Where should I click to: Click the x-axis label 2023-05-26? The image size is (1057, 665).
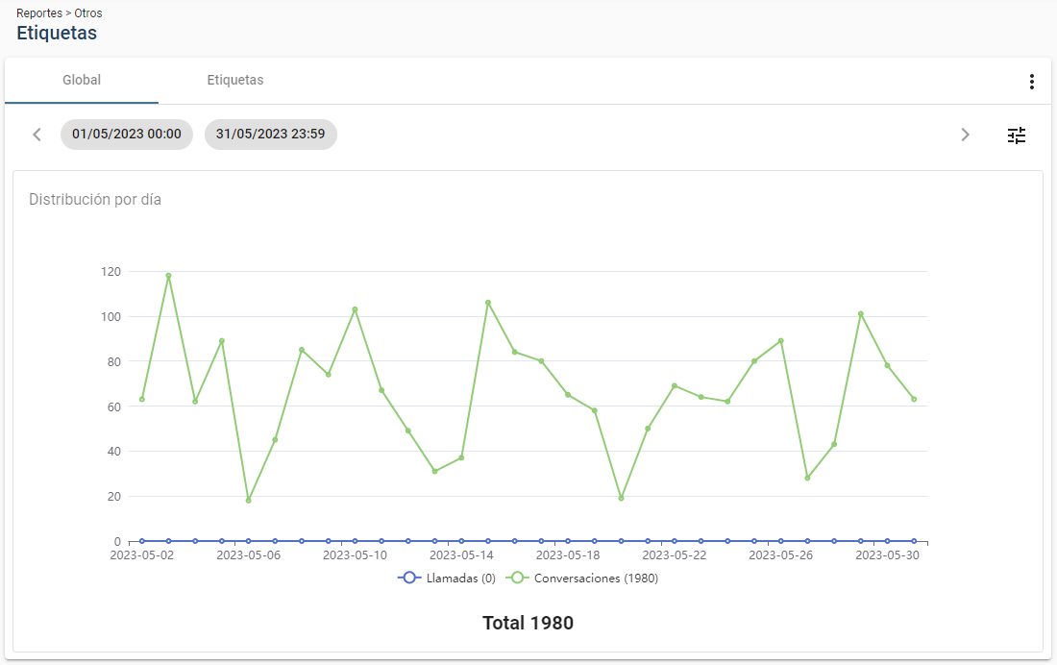(x=780, y=555)
